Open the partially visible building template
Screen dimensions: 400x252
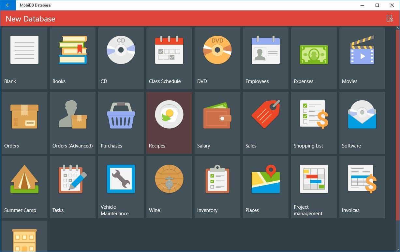pos(24,238)
